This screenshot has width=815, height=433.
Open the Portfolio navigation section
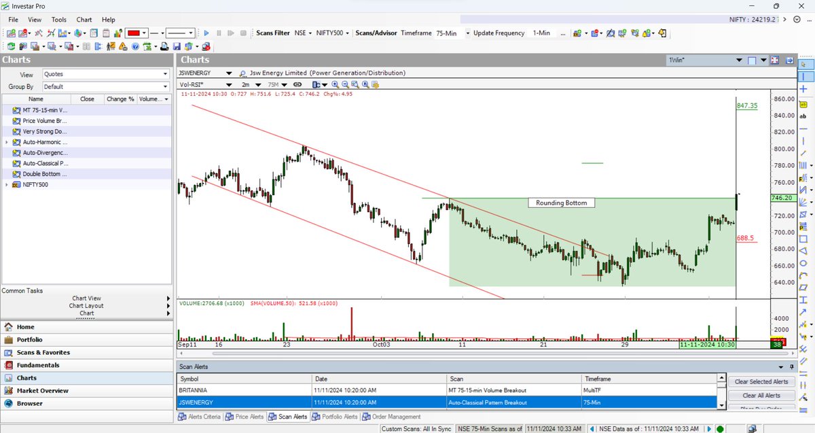[86, 340]
